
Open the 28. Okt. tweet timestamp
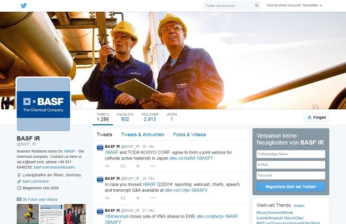(149, 179)
